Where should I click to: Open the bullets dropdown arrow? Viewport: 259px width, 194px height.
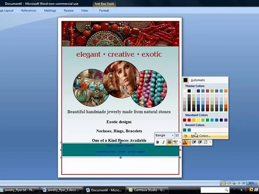(210, 142)
